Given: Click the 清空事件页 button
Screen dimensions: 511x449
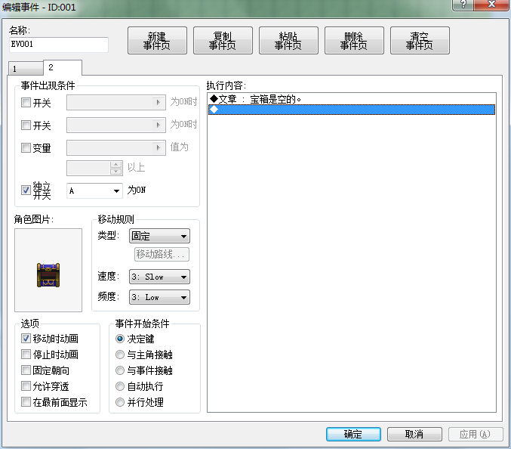Looking at the screenshot, I should pos(420,41).
